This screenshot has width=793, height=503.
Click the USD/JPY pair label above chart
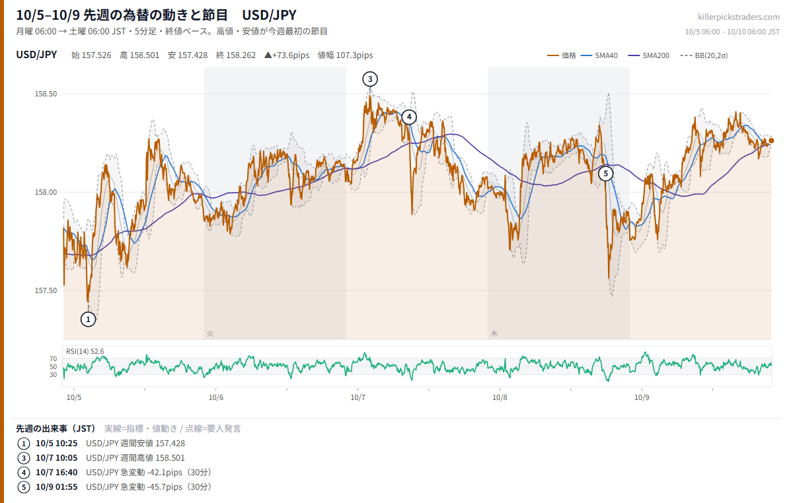tap(36, 55)
